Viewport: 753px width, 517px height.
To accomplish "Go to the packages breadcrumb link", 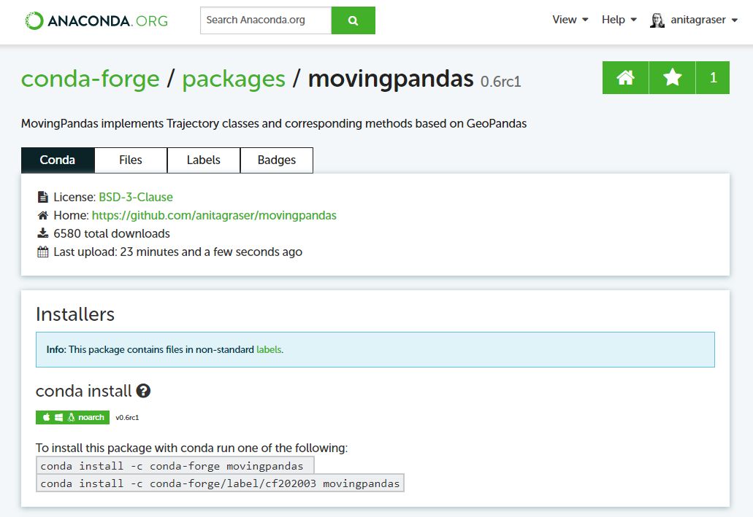I will click(x=234, y=79).
